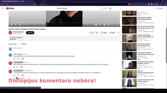Reply to jurate mazuniene's comment

[23, 59]
